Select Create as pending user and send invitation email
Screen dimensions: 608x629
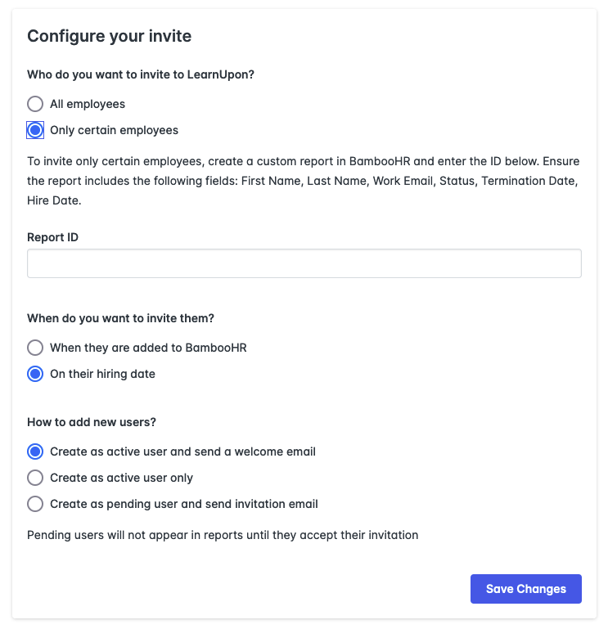[x=35, y=504]
